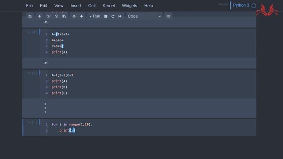Click the print(C) code line
283x159 pixels.
[59, 93]
